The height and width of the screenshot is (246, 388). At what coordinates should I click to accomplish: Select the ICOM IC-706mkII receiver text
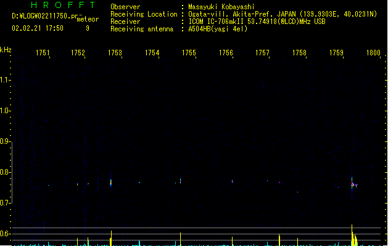coord(257,22)
